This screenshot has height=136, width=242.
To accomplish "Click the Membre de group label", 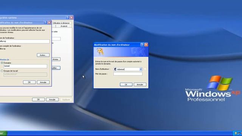I will click(5, 60).
